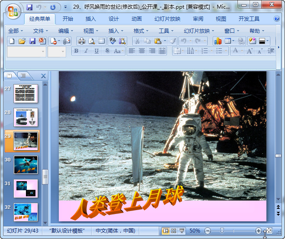285x239 pixels.
Task: Toggle underline formatting
Action: coord(96,51)
